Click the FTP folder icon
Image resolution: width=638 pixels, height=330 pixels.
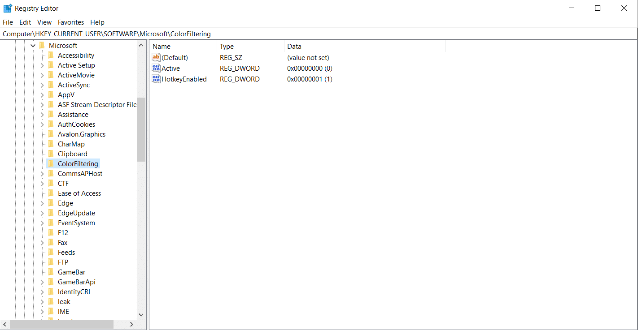51,262
